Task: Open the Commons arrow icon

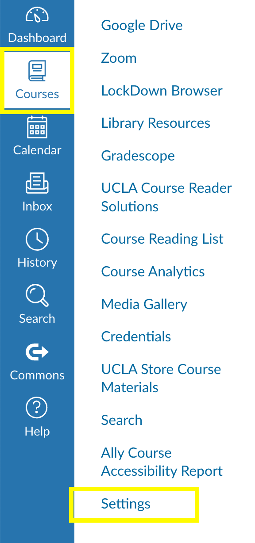Action: (37, 352)
